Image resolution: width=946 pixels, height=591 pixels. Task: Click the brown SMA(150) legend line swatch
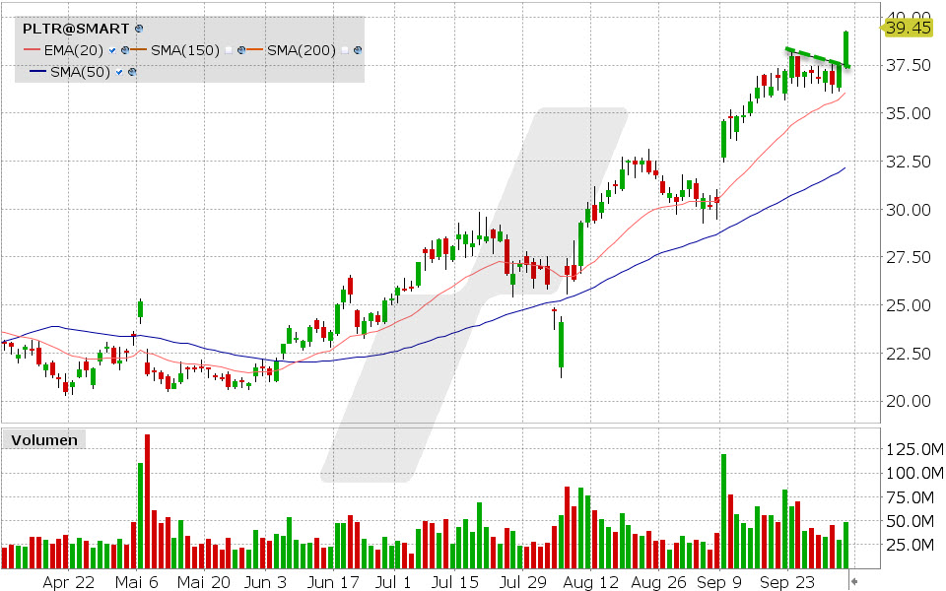point(139,50)
